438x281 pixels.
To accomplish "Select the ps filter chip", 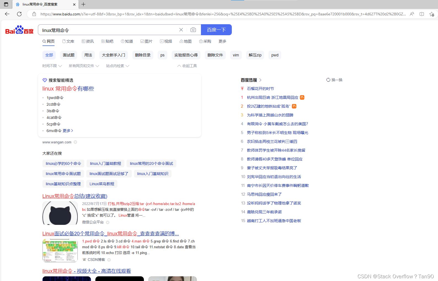I will [162, 55].
